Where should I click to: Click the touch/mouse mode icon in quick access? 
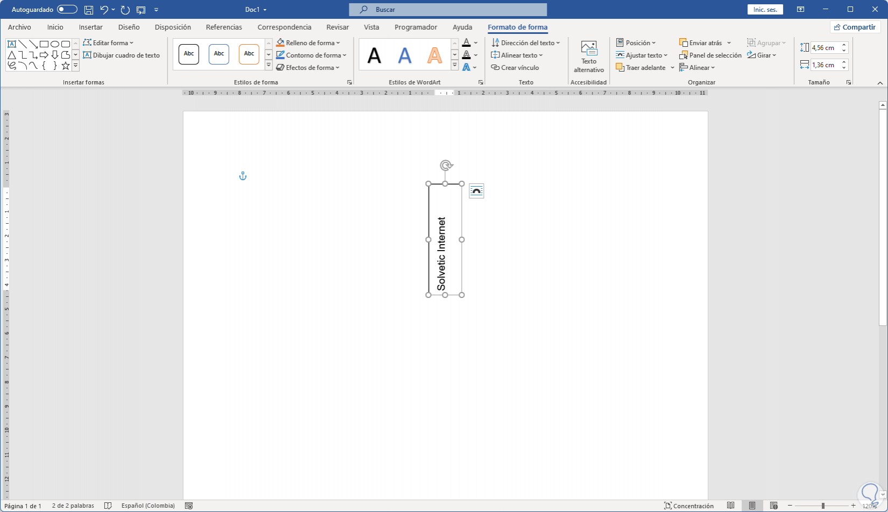[141, 10]
